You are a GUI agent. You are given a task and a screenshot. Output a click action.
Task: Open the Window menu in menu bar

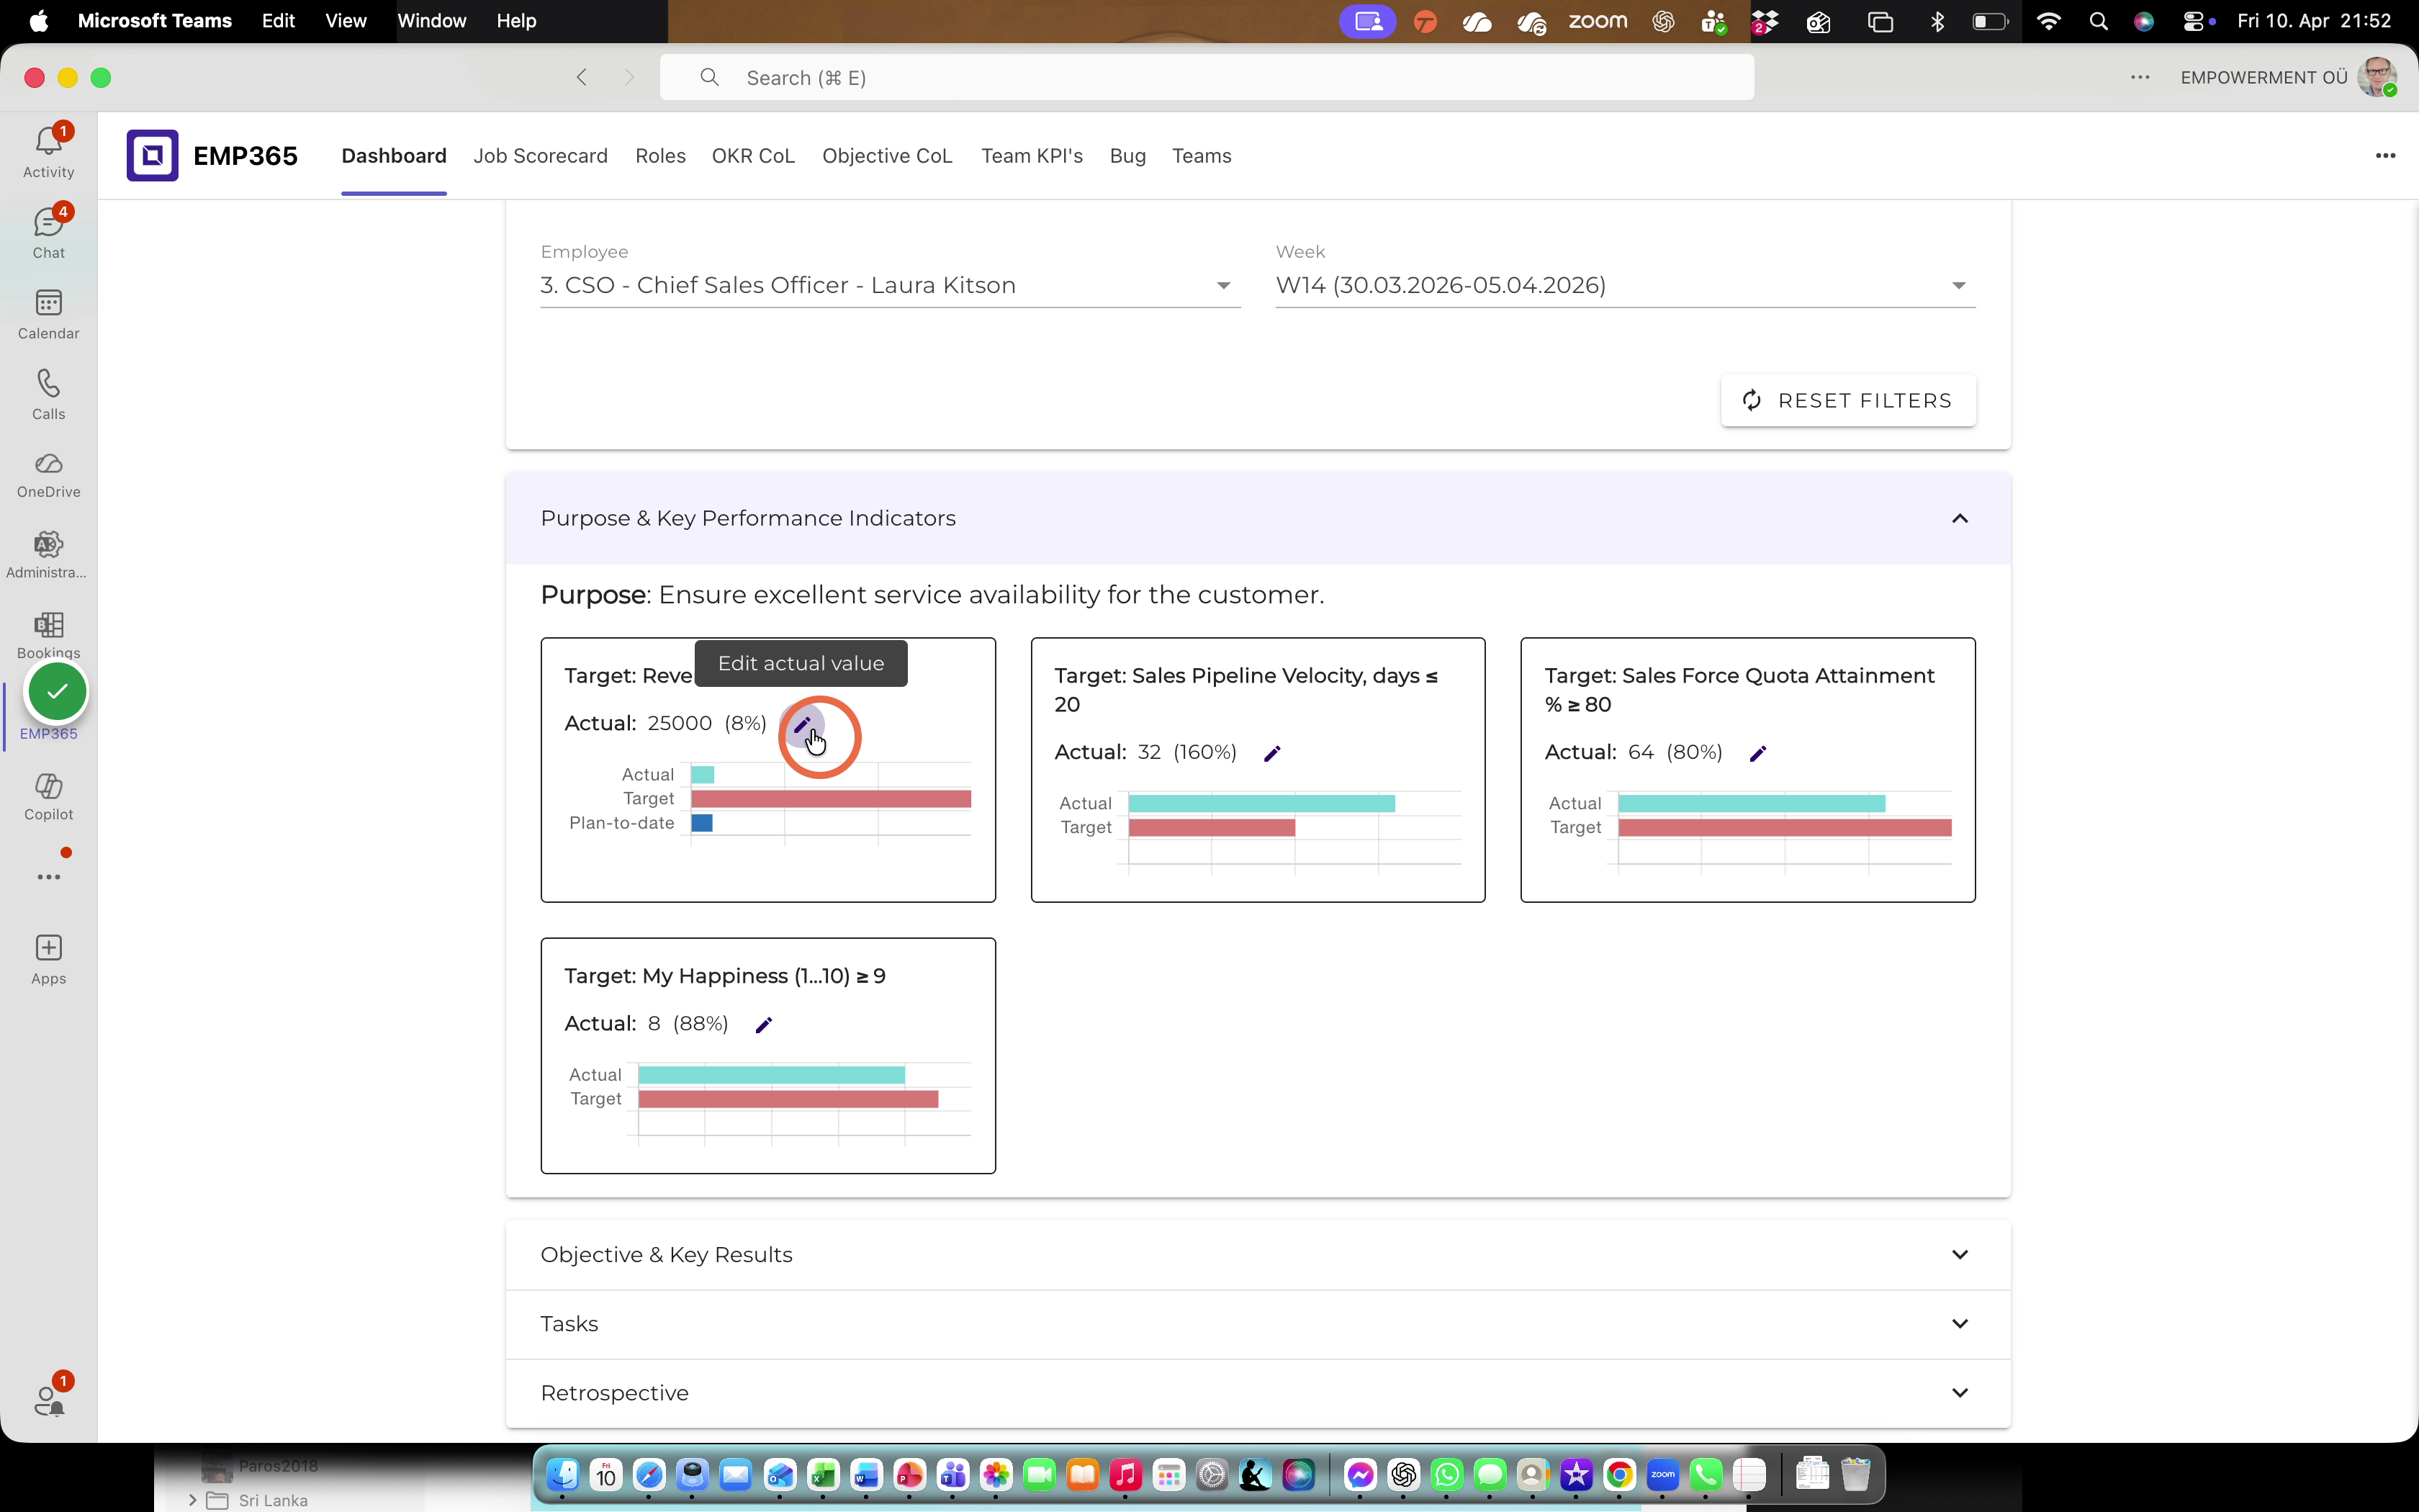pyautogui.click(x=432, y=21)
